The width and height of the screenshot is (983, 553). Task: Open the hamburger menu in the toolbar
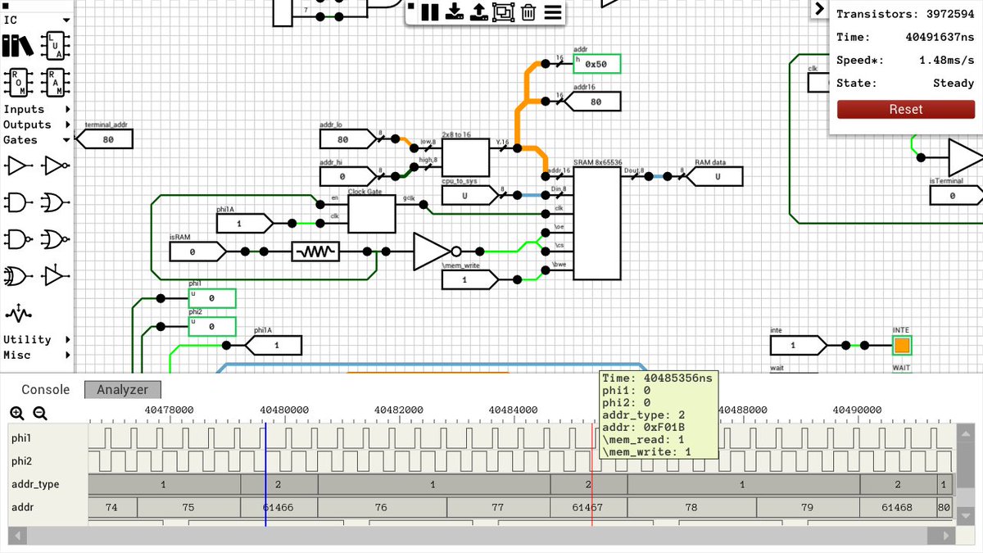pyautogui.click(x=553, y=12)
